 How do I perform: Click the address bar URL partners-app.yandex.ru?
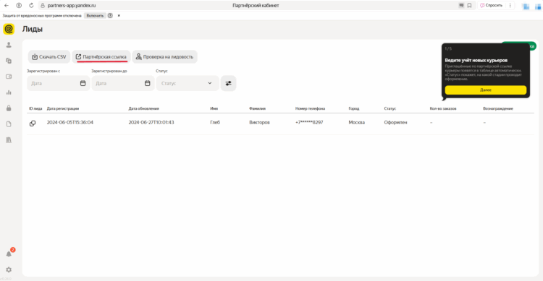tap(72, 6)
